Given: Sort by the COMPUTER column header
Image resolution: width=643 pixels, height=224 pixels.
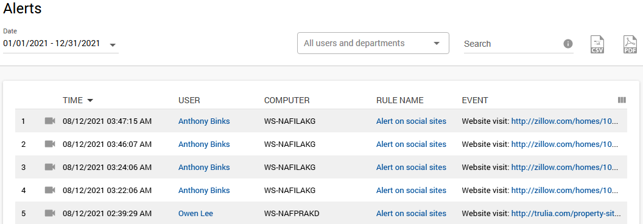Looking at the screenshot, I should [x=287, y=100].
